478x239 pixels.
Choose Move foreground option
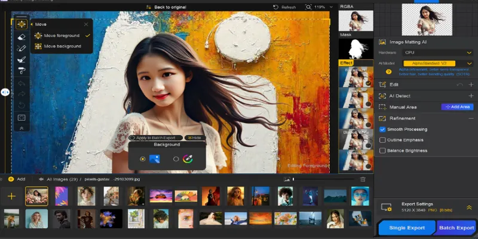62,36
